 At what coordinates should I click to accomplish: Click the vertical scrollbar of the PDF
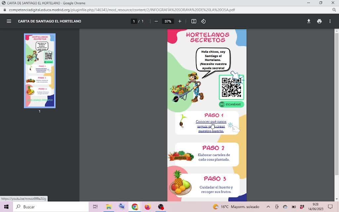tap(337, 104)
